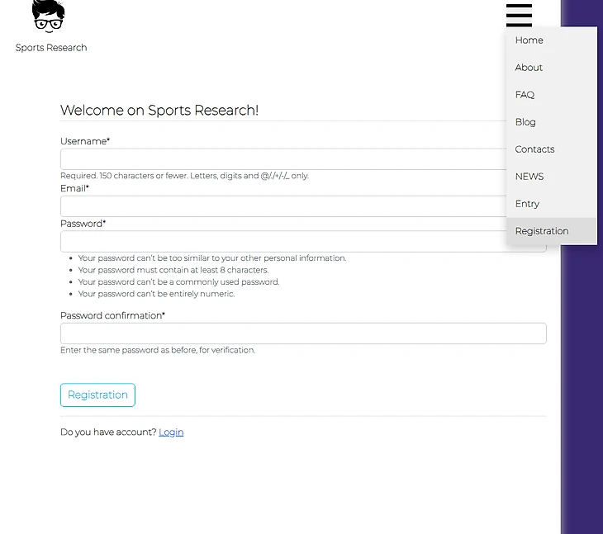The height and width of the screenshot is (534, 603).
Task: Select the Entry menu item
Action: click(527, 204)
